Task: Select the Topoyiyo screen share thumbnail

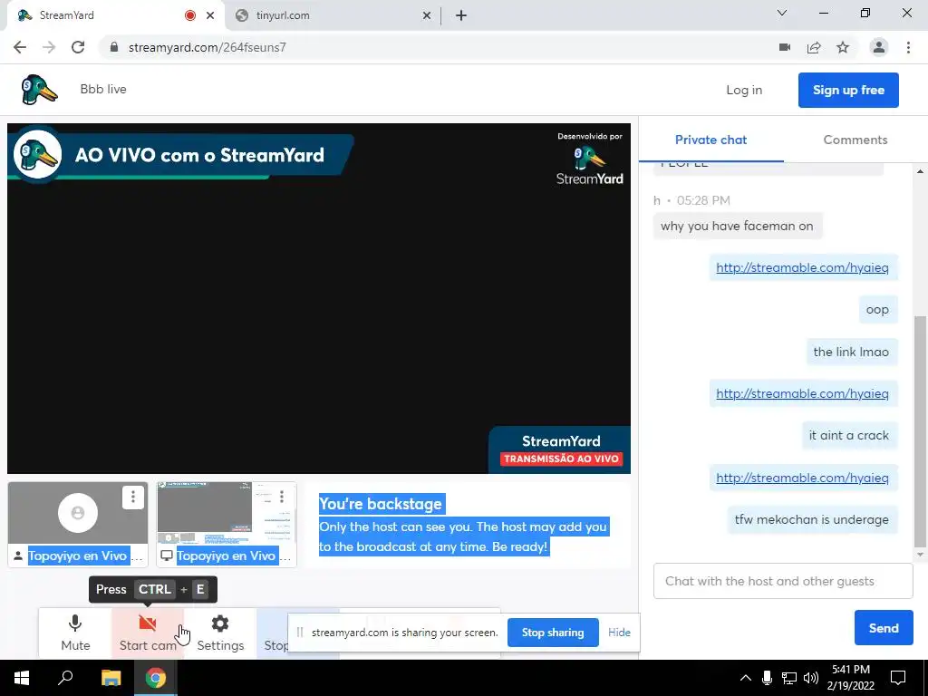Action: [227, 525]
